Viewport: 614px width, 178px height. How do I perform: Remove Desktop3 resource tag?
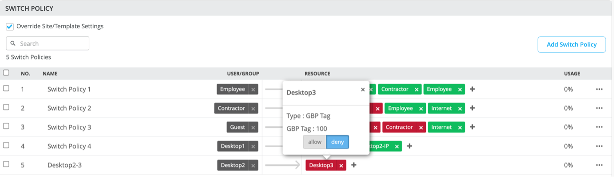341,166
